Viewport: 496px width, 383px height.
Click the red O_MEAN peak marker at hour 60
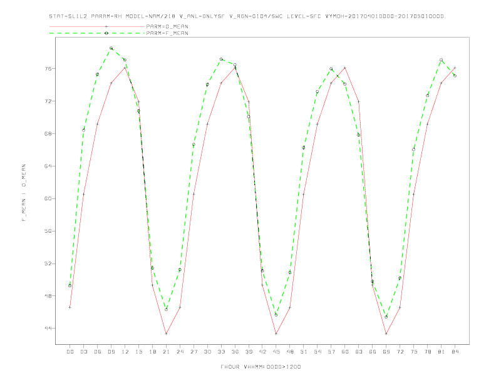tap(345, 68)
